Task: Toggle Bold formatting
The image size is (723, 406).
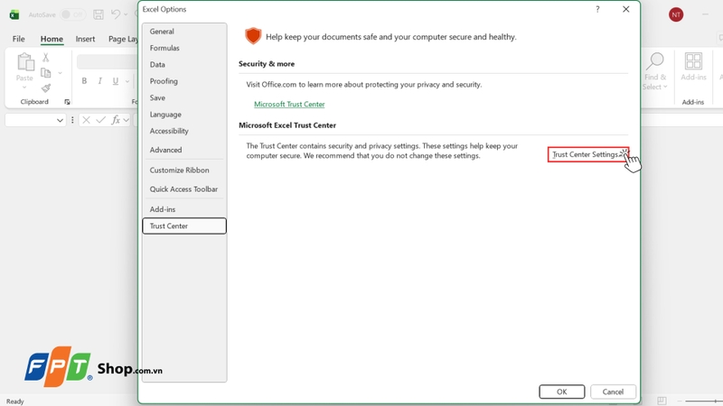Action: point(84,81)
